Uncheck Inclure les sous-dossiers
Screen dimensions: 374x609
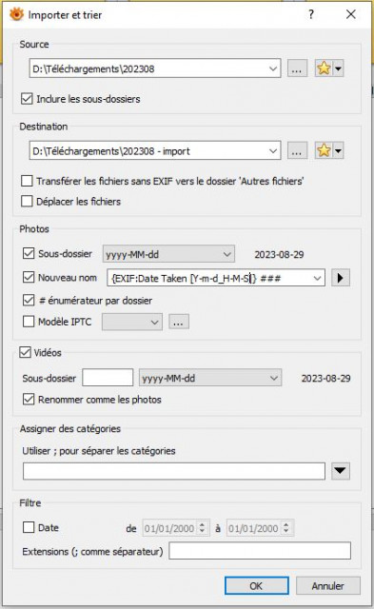pyautogui.click(x=27, y=99)
